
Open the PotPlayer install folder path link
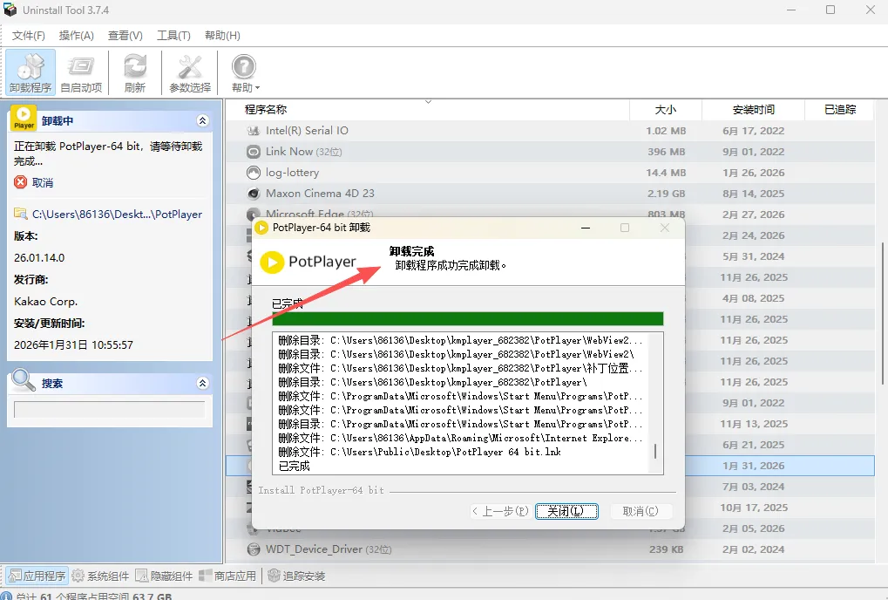point(117,215)
